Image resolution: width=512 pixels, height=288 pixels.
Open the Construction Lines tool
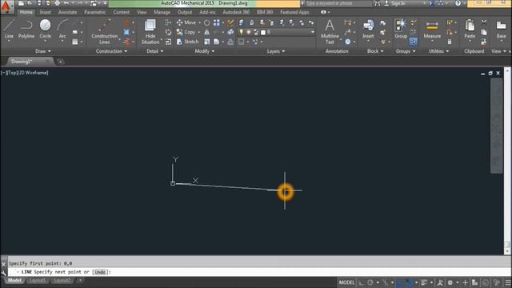pyautogui.click(x=105, y=32)
